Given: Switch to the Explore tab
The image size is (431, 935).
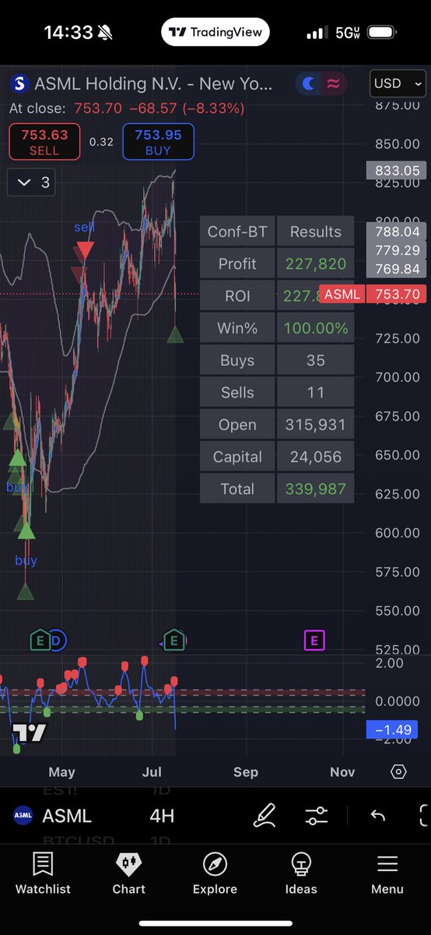Looking at the screenshot, I should point(215,873).
